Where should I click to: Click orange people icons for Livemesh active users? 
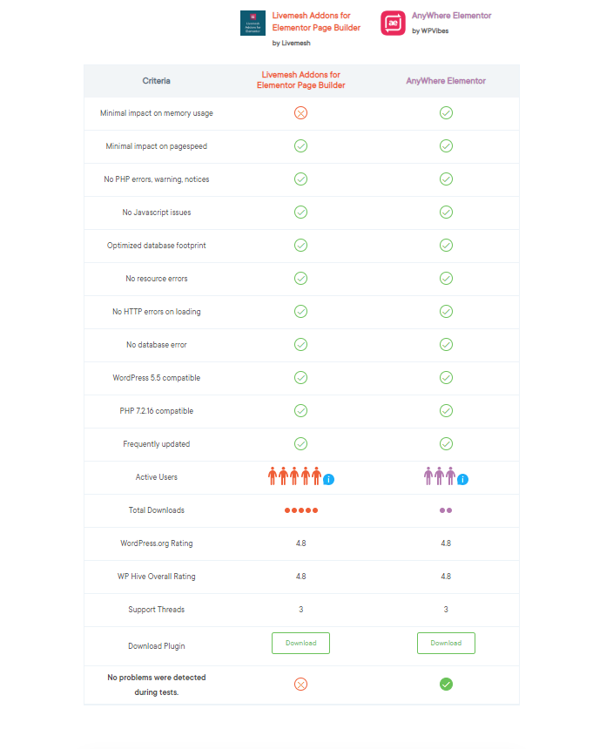coord(294,476)
